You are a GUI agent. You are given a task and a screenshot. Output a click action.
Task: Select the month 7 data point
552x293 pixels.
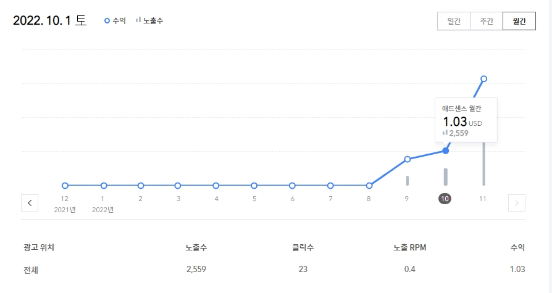point(330,186)
